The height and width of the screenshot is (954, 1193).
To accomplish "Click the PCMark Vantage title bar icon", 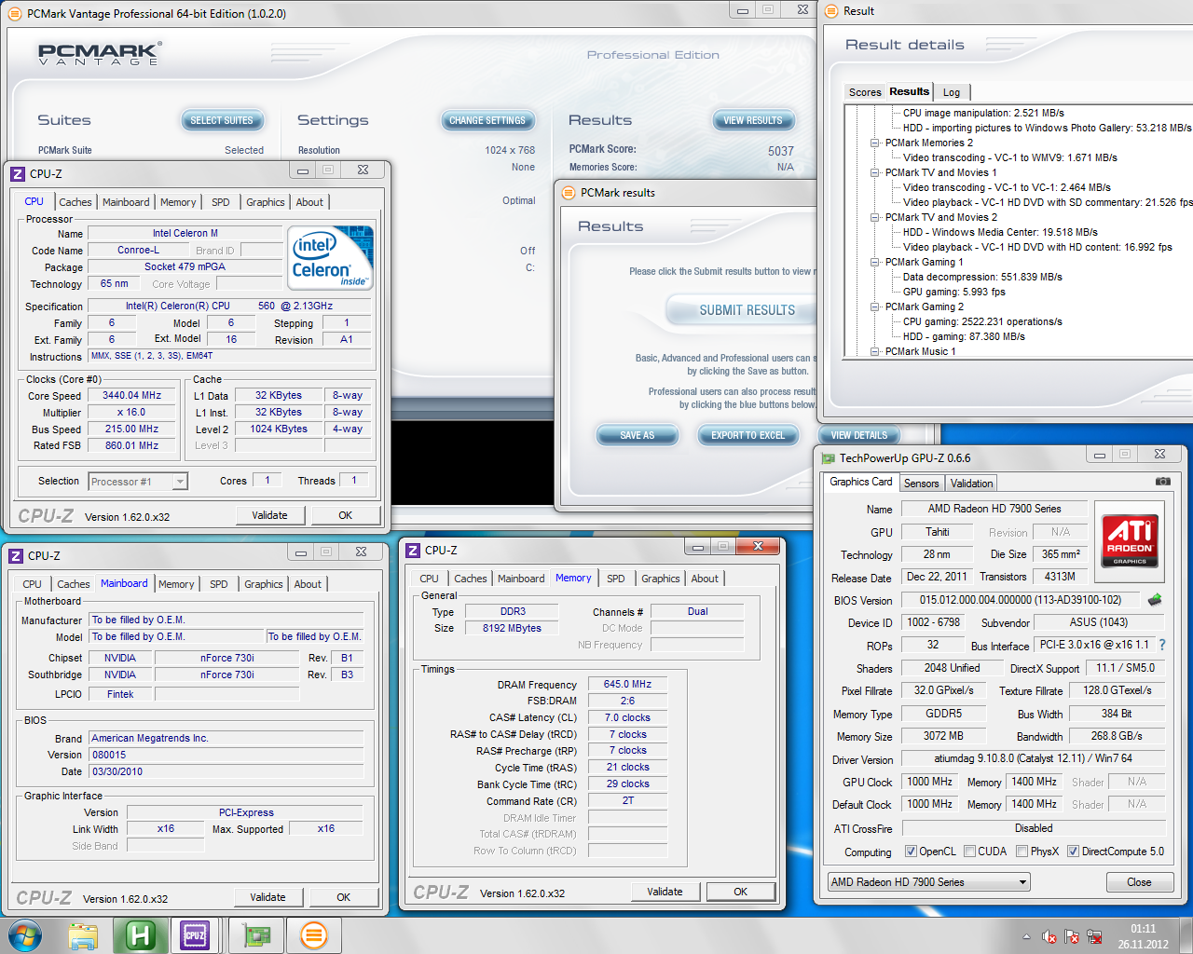I will point(15,14).
